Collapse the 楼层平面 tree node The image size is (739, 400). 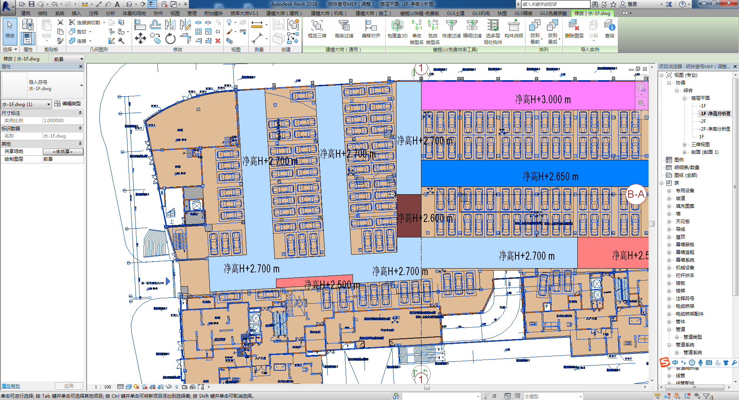point(684,98)
